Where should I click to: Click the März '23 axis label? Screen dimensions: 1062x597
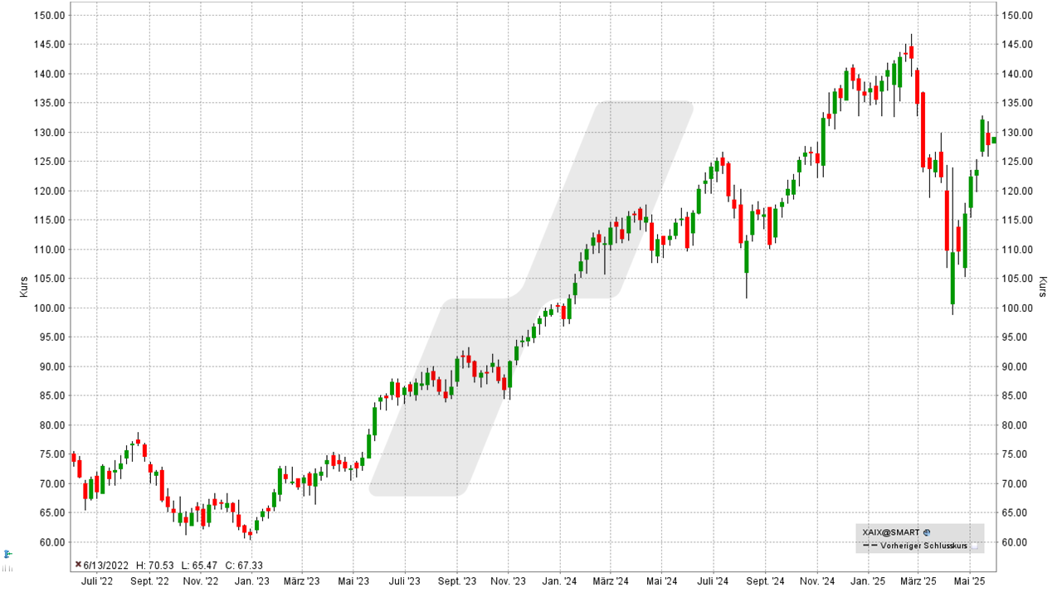click(x=301, y=582)
